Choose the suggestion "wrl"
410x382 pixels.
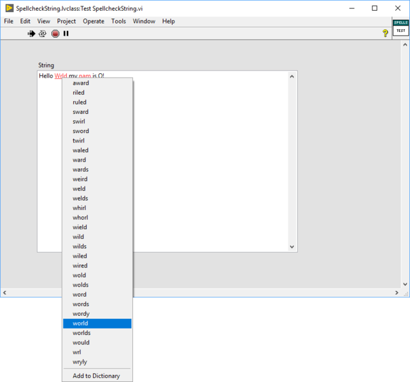point(97,352)
